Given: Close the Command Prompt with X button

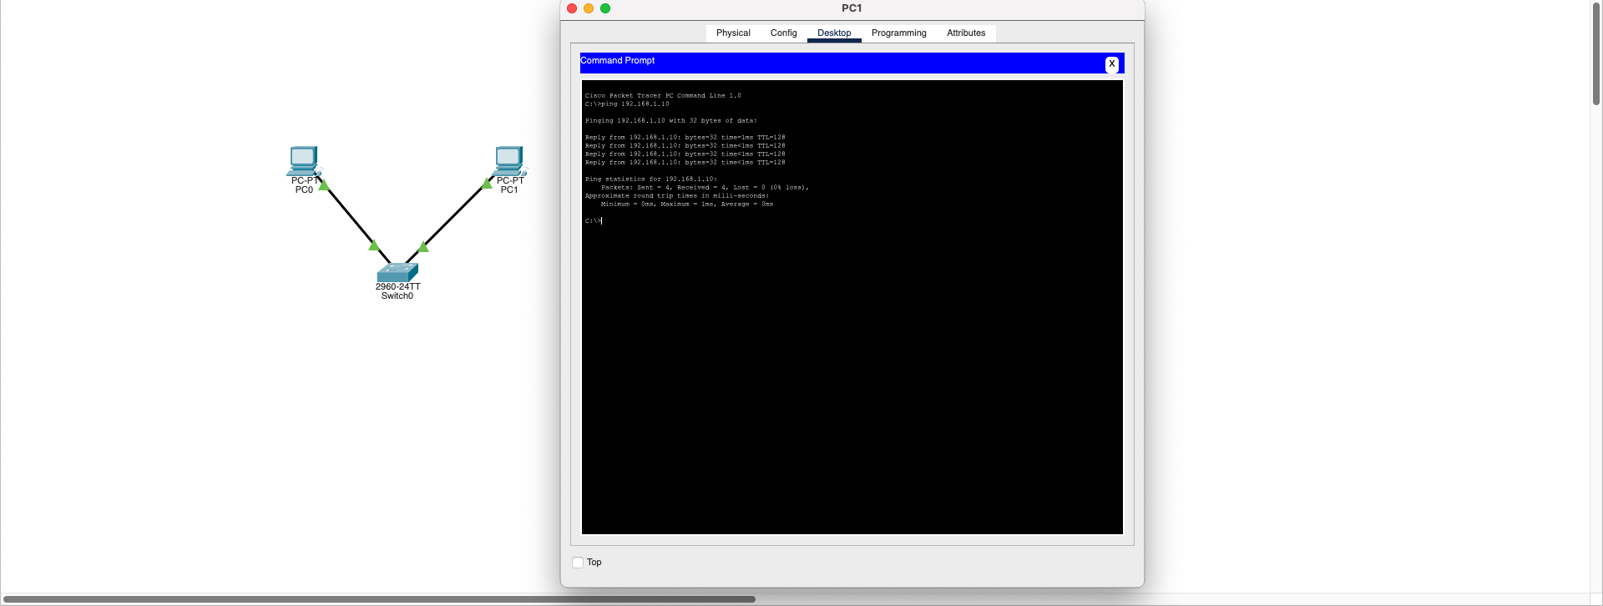Looking at the screenshot, I should tap(1112, 64).
